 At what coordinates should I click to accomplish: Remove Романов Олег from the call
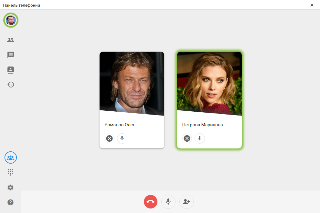(x=110, y=138)
